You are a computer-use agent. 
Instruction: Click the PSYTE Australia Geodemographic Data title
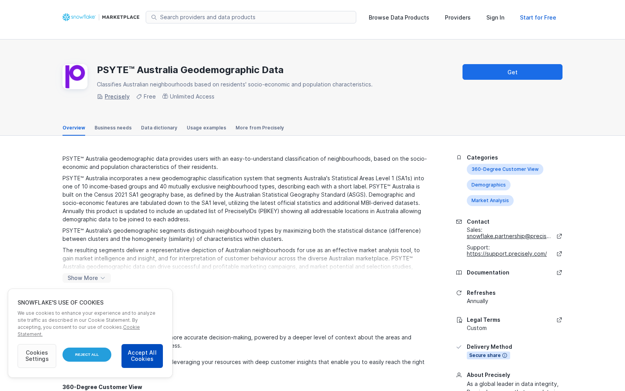pos(190,70)
